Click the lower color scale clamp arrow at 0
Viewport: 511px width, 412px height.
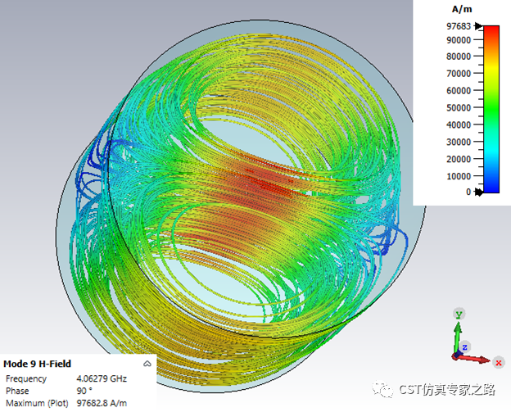[x=478, y=192]
